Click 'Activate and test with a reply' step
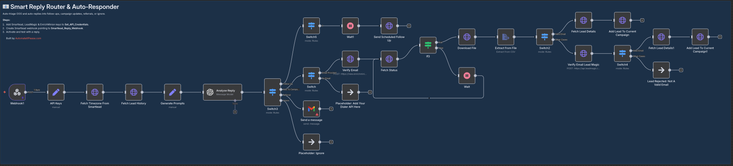Image resolution: width=733 pixels, height=166 pixels. pyautogui.click(x=23, y=32)
